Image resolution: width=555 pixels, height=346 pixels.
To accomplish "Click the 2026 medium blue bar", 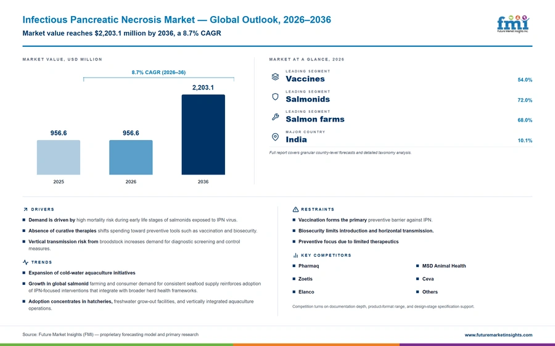I will [x=131, y=157].
